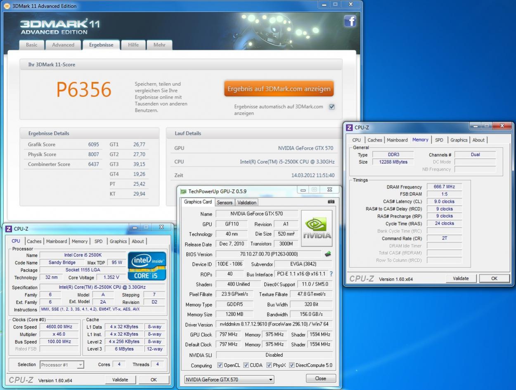
Task: Open Memory tab in lower CPU-Z window
Action: [x=80, y=242]
